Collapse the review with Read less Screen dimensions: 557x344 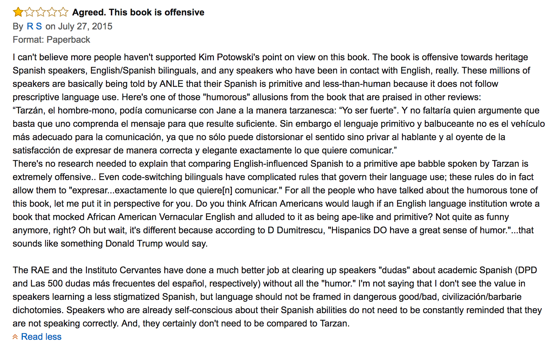tap(41, 337)
